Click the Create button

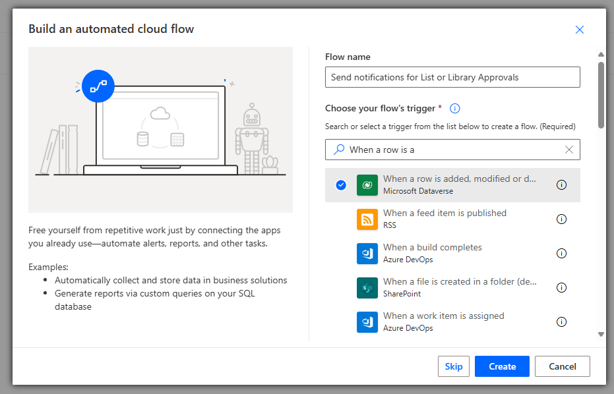pos(502,366)
